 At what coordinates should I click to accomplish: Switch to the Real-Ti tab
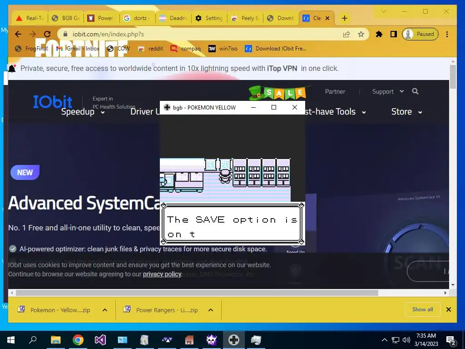[29, 18]
